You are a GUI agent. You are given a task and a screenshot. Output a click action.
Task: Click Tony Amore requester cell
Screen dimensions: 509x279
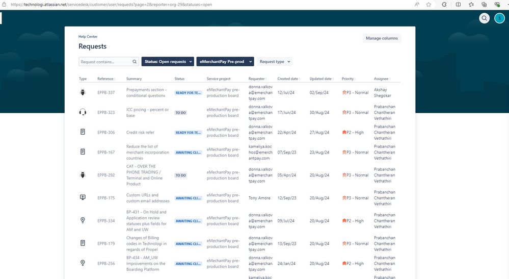click(259, 198)
